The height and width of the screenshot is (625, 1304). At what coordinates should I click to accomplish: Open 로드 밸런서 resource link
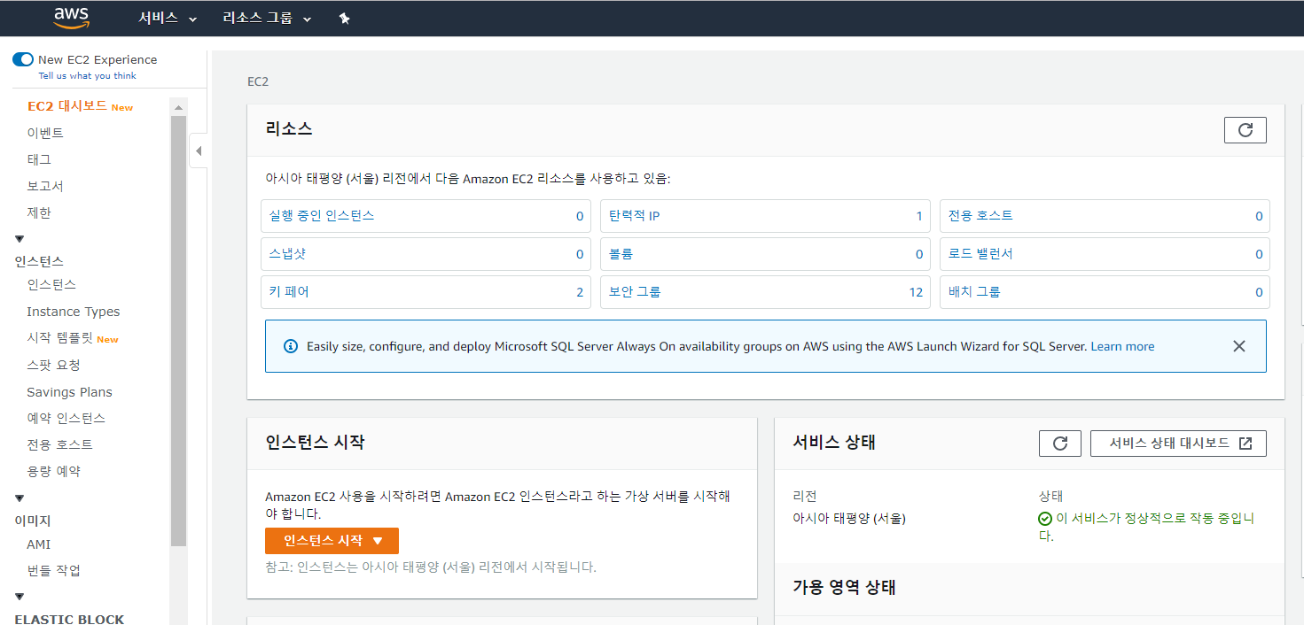[x=980, y=253]
